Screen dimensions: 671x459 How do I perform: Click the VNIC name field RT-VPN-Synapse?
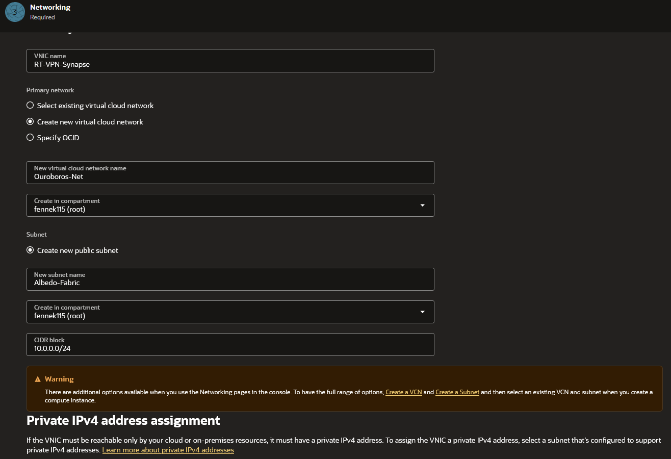point(230,61)
